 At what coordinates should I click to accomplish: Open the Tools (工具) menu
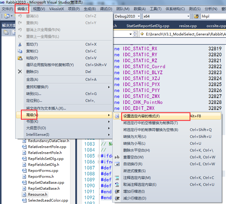(x=156, y=9)
